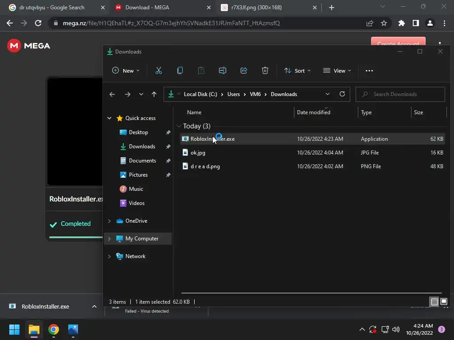Click the Local Disk (C:) breadcrumb
The height and width of the screenshot is (340, 454).
[200, 94]
